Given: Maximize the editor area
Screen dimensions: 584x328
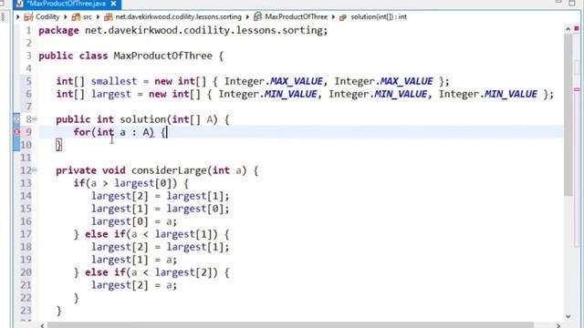Looking at the screenshot, I should click(x=572, y=3).
